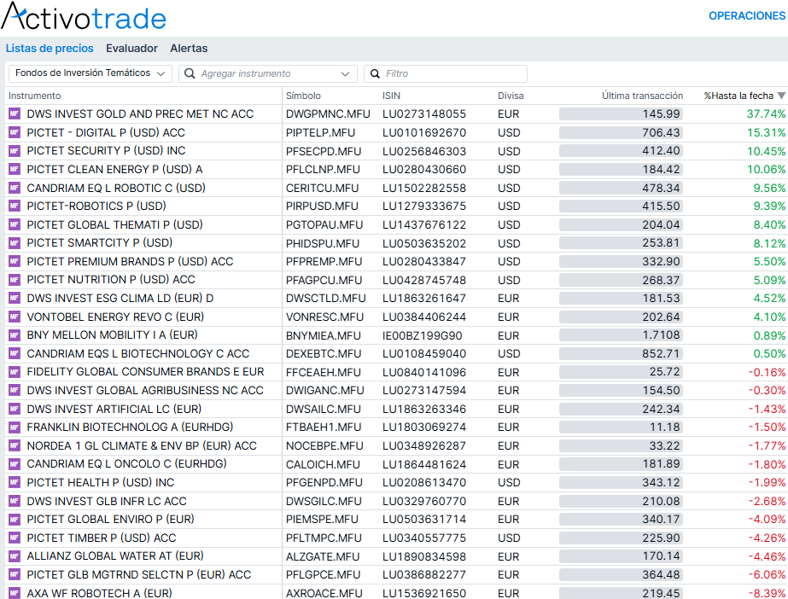Click MF icon beside DWS INVEST ESG CLIMA LD
This screenshot has width=788, height=599.
(x=14, y=299)
